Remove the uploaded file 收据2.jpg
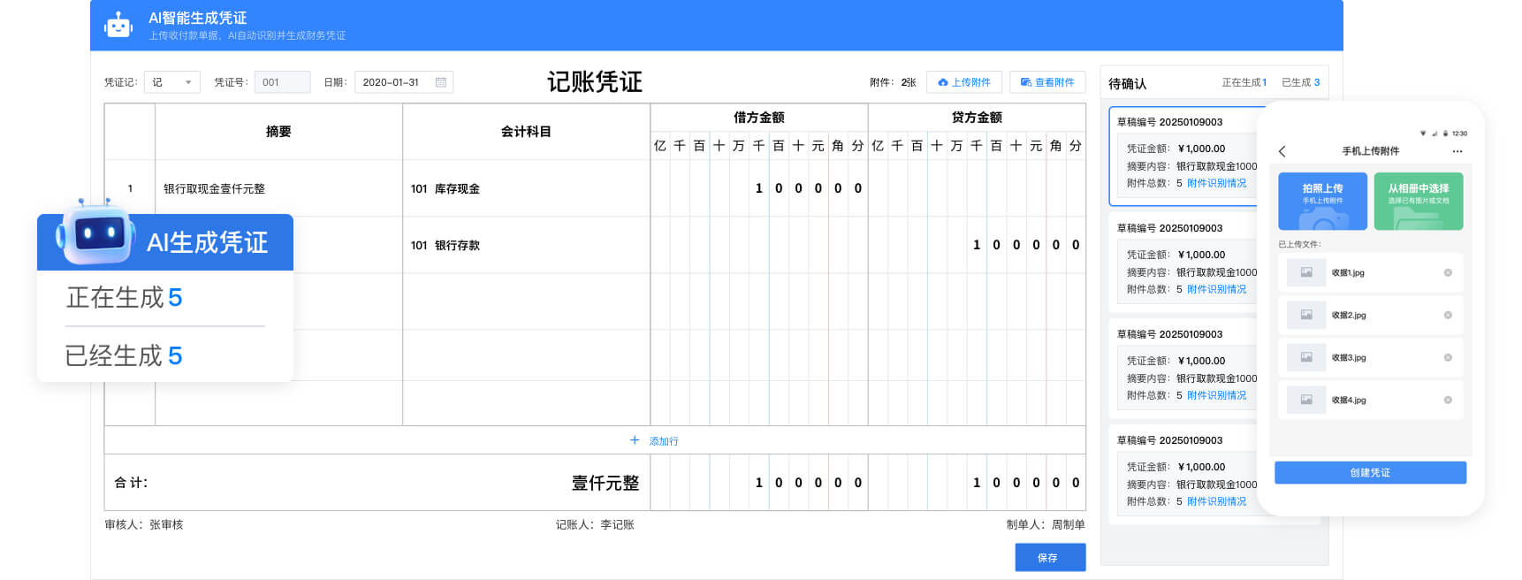The image size is (1522, 580). click(x=1448, y=315)
